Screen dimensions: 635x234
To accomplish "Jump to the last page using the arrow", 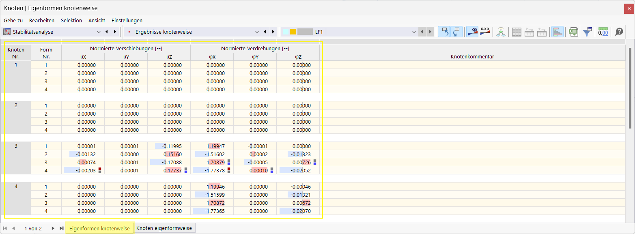I will coord(61,228).
